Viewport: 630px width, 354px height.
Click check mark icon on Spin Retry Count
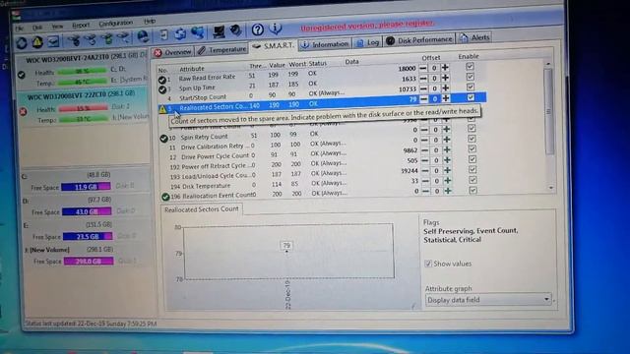click(163, 139)
